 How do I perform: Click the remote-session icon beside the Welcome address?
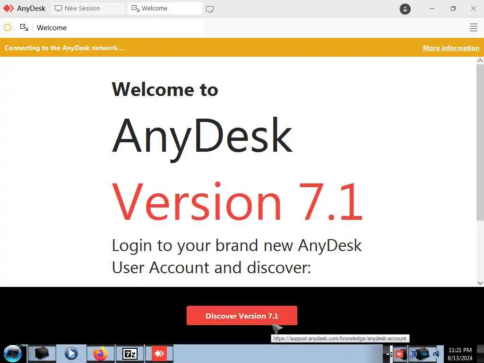[x=24, y=27]
